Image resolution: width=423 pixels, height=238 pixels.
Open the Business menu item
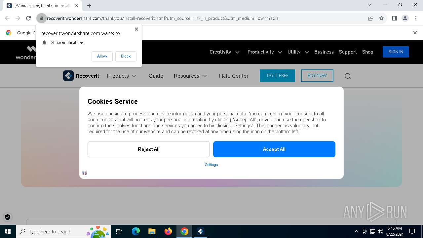click(x=324, y=52)
